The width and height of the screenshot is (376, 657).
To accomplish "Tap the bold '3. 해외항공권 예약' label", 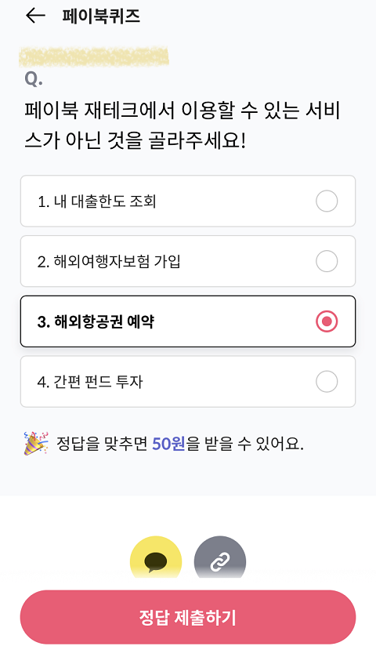I will (x=96, y=321).
